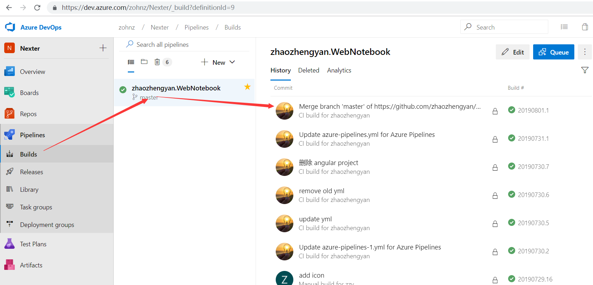Image resolution: width=593 pixels, height=285 pixels.
Task: Click the Nexter breadcrumb link
Action: [160, 27]
